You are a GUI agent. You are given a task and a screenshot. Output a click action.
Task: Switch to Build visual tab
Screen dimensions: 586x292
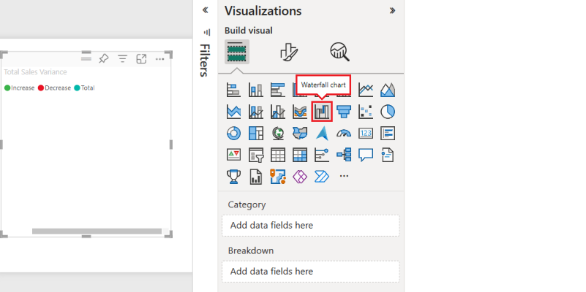coord(237,52)
